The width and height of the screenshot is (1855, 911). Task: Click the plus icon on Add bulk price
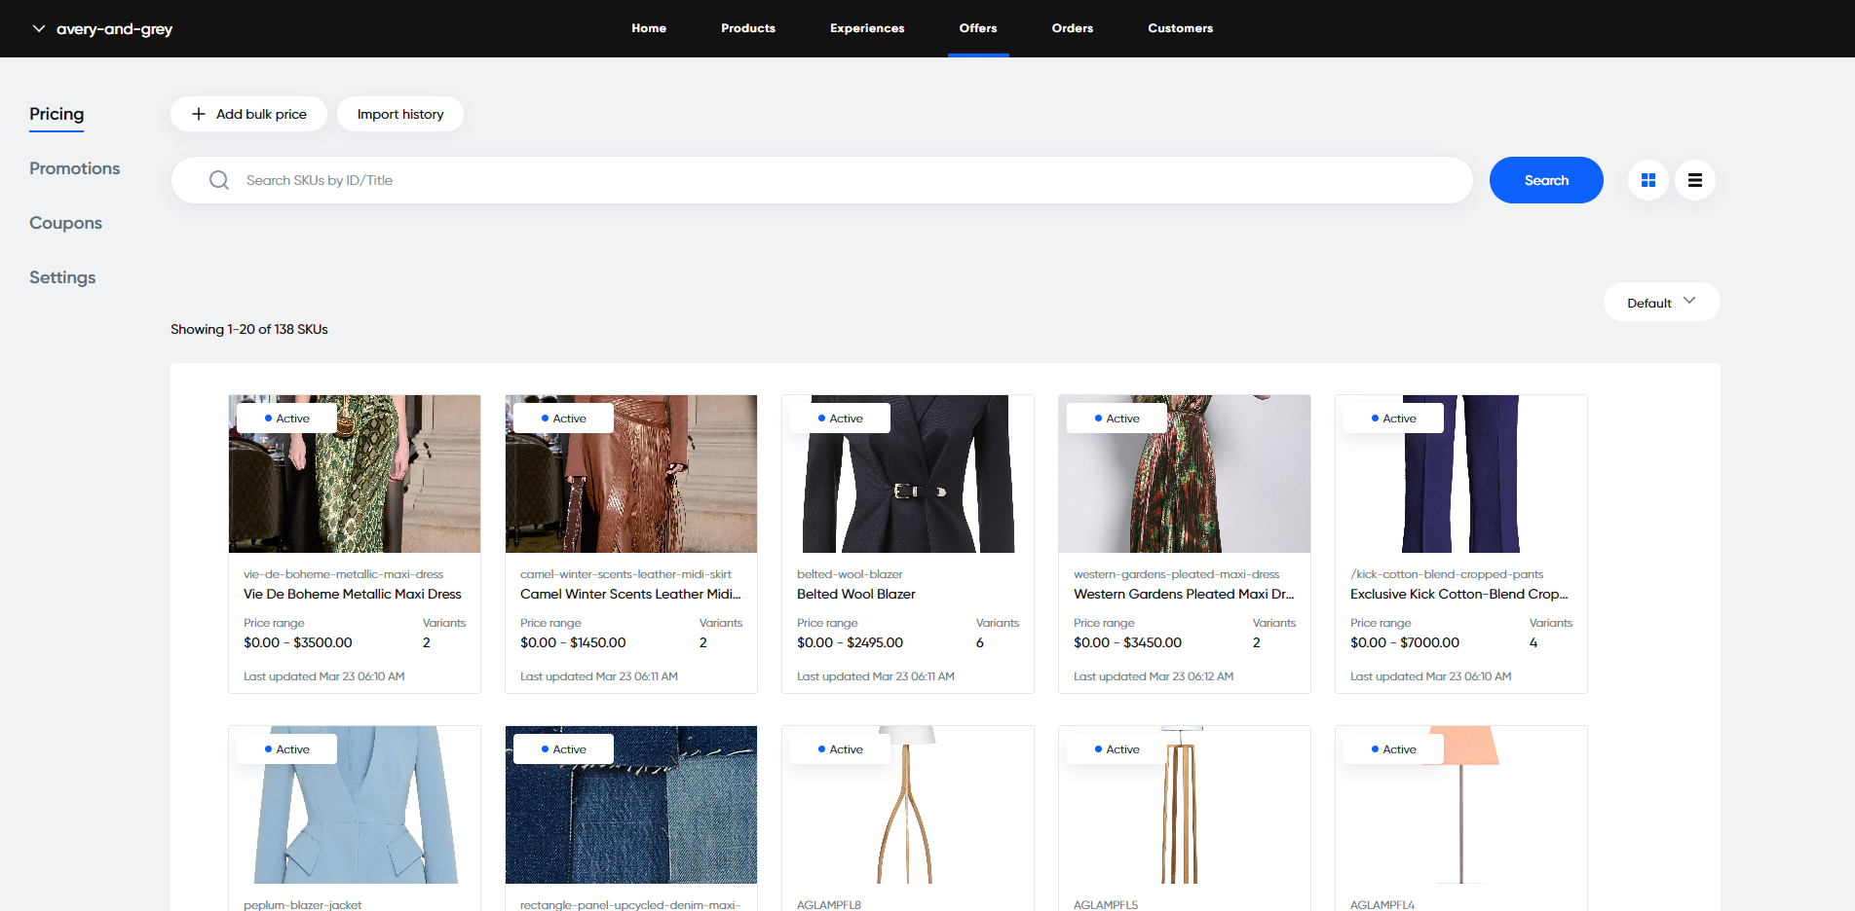coord(199,114)
